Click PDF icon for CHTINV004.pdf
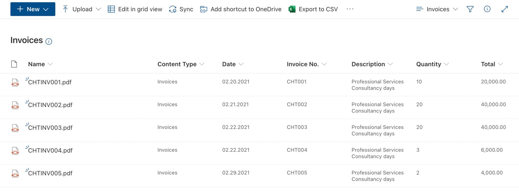 pos(15,151)
